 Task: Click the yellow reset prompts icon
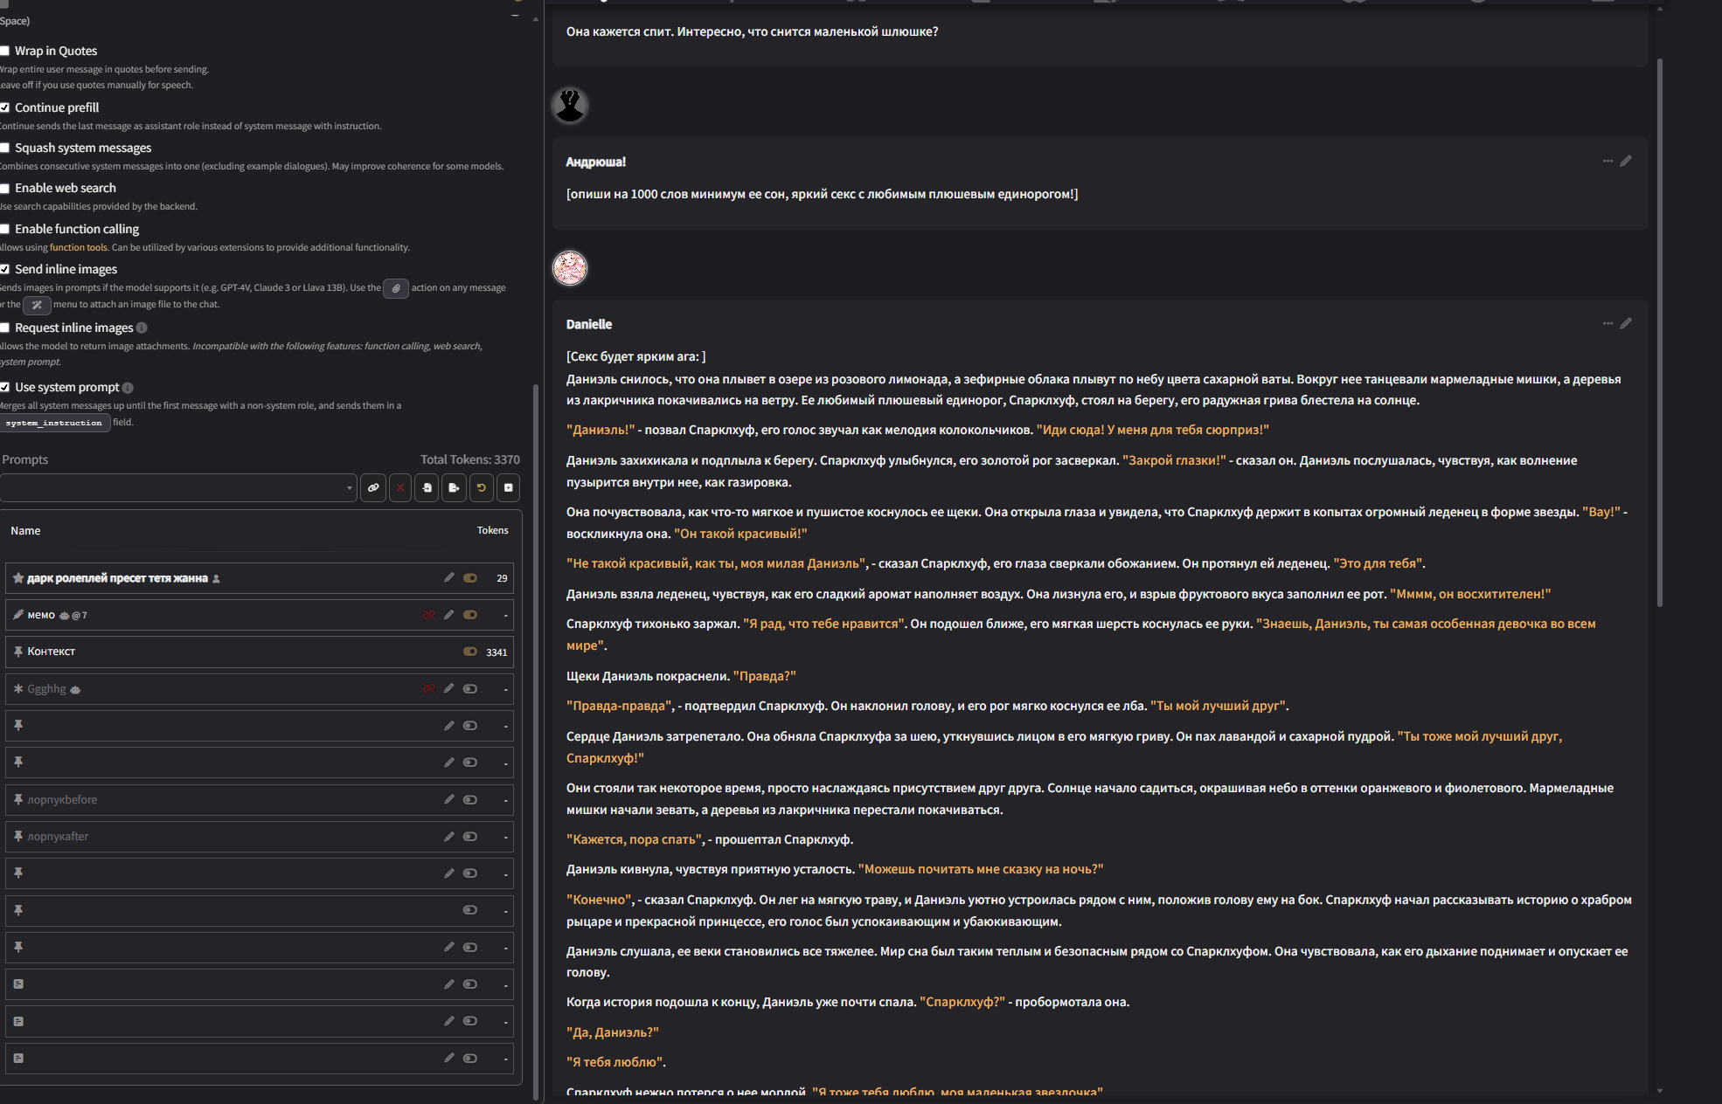point(481,487)
